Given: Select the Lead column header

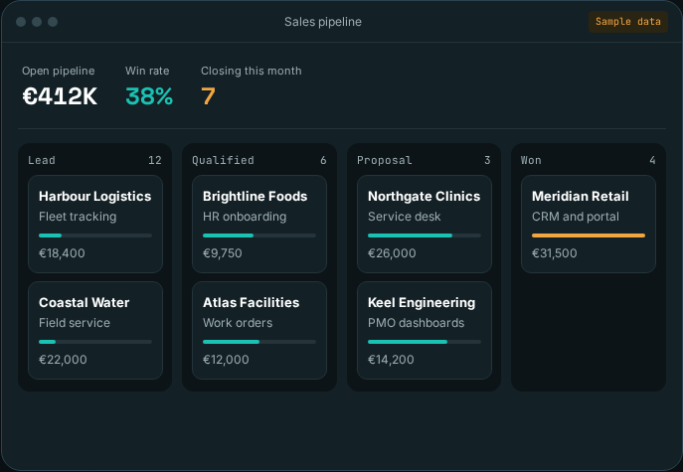Looking at the screenshot, I should (x=42, y=160).
